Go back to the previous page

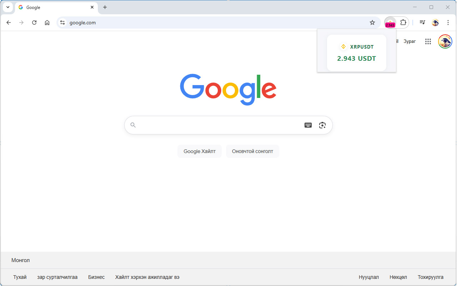pyautogui.click(x=9, y=23)
